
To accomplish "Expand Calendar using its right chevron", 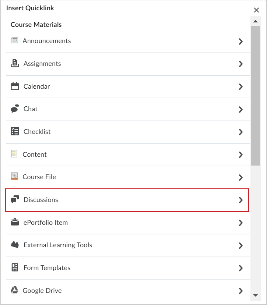I will 241,86.
